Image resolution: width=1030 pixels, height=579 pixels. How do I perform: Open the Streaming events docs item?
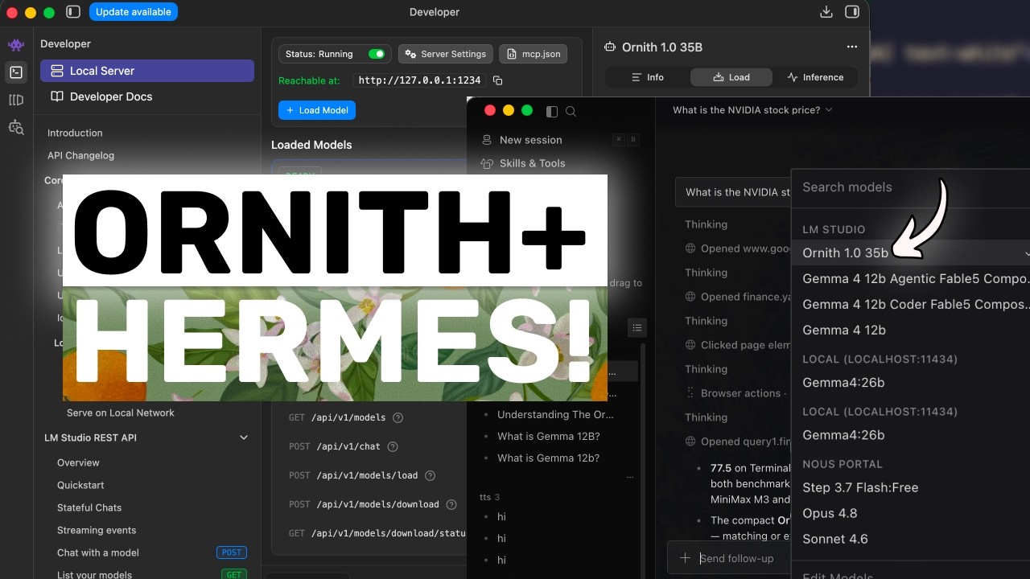click(97, 530)
